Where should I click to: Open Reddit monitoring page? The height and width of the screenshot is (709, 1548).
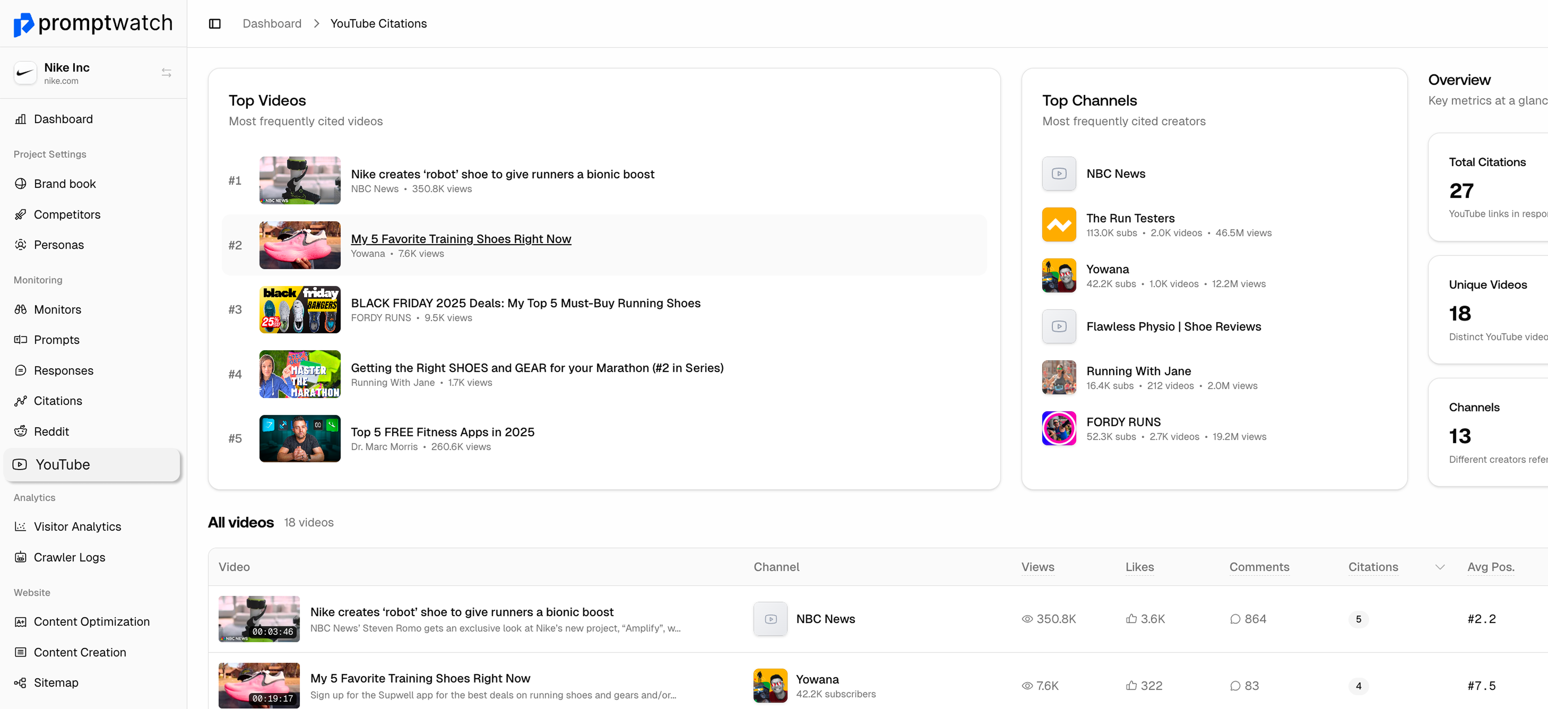click(x=51, y=431)
